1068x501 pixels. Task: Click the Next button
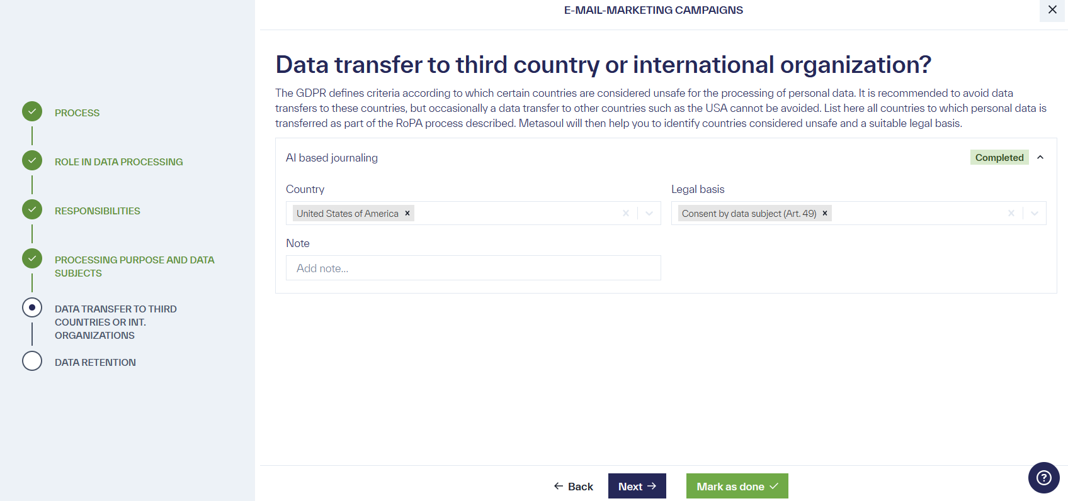tap(637, 485)
